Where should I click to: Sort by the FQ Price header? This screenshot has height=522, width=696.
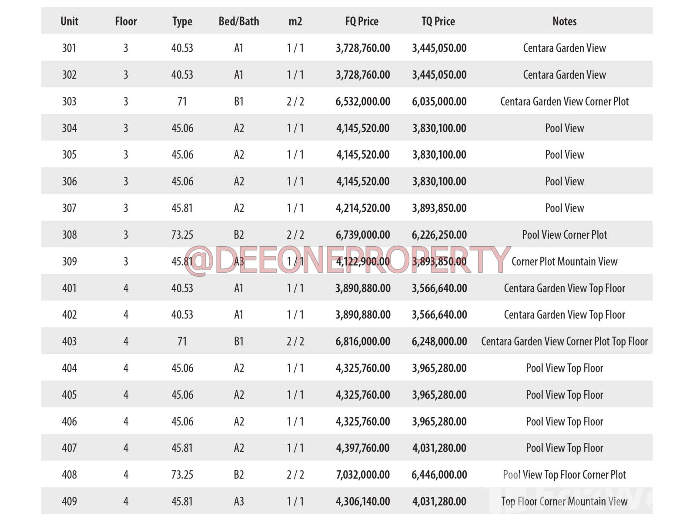pos(361,21)
